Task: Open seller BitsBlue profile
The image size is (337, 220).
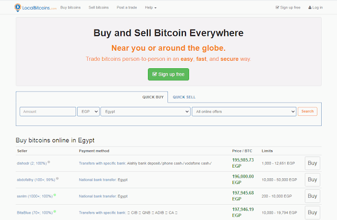Action: pos(35,213)
